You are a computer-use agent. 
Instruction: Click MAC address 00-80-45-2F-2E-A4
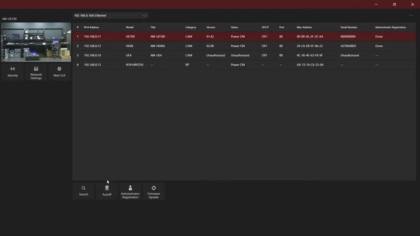(x=310, y=37)
